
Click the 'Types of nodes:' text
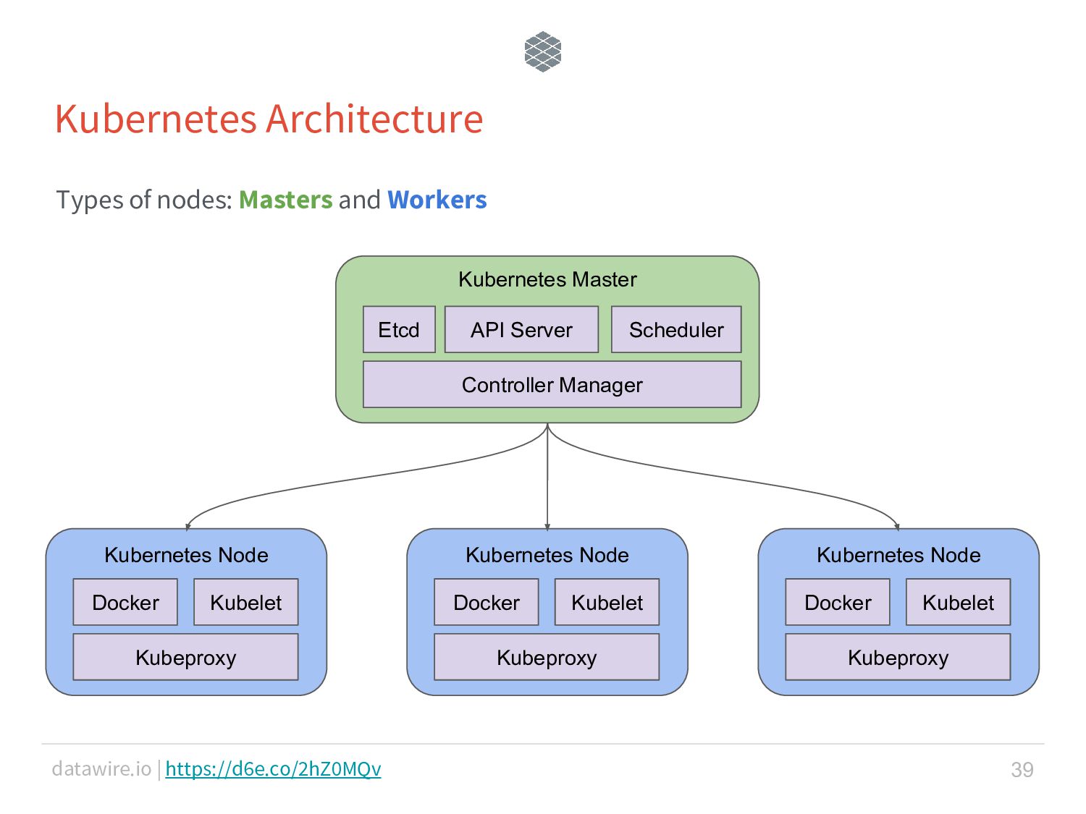(x=144, y=200)
